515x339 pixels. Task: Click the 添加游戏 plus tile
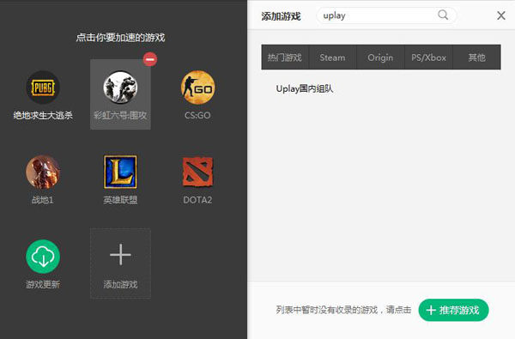click(x=120, y=263)
